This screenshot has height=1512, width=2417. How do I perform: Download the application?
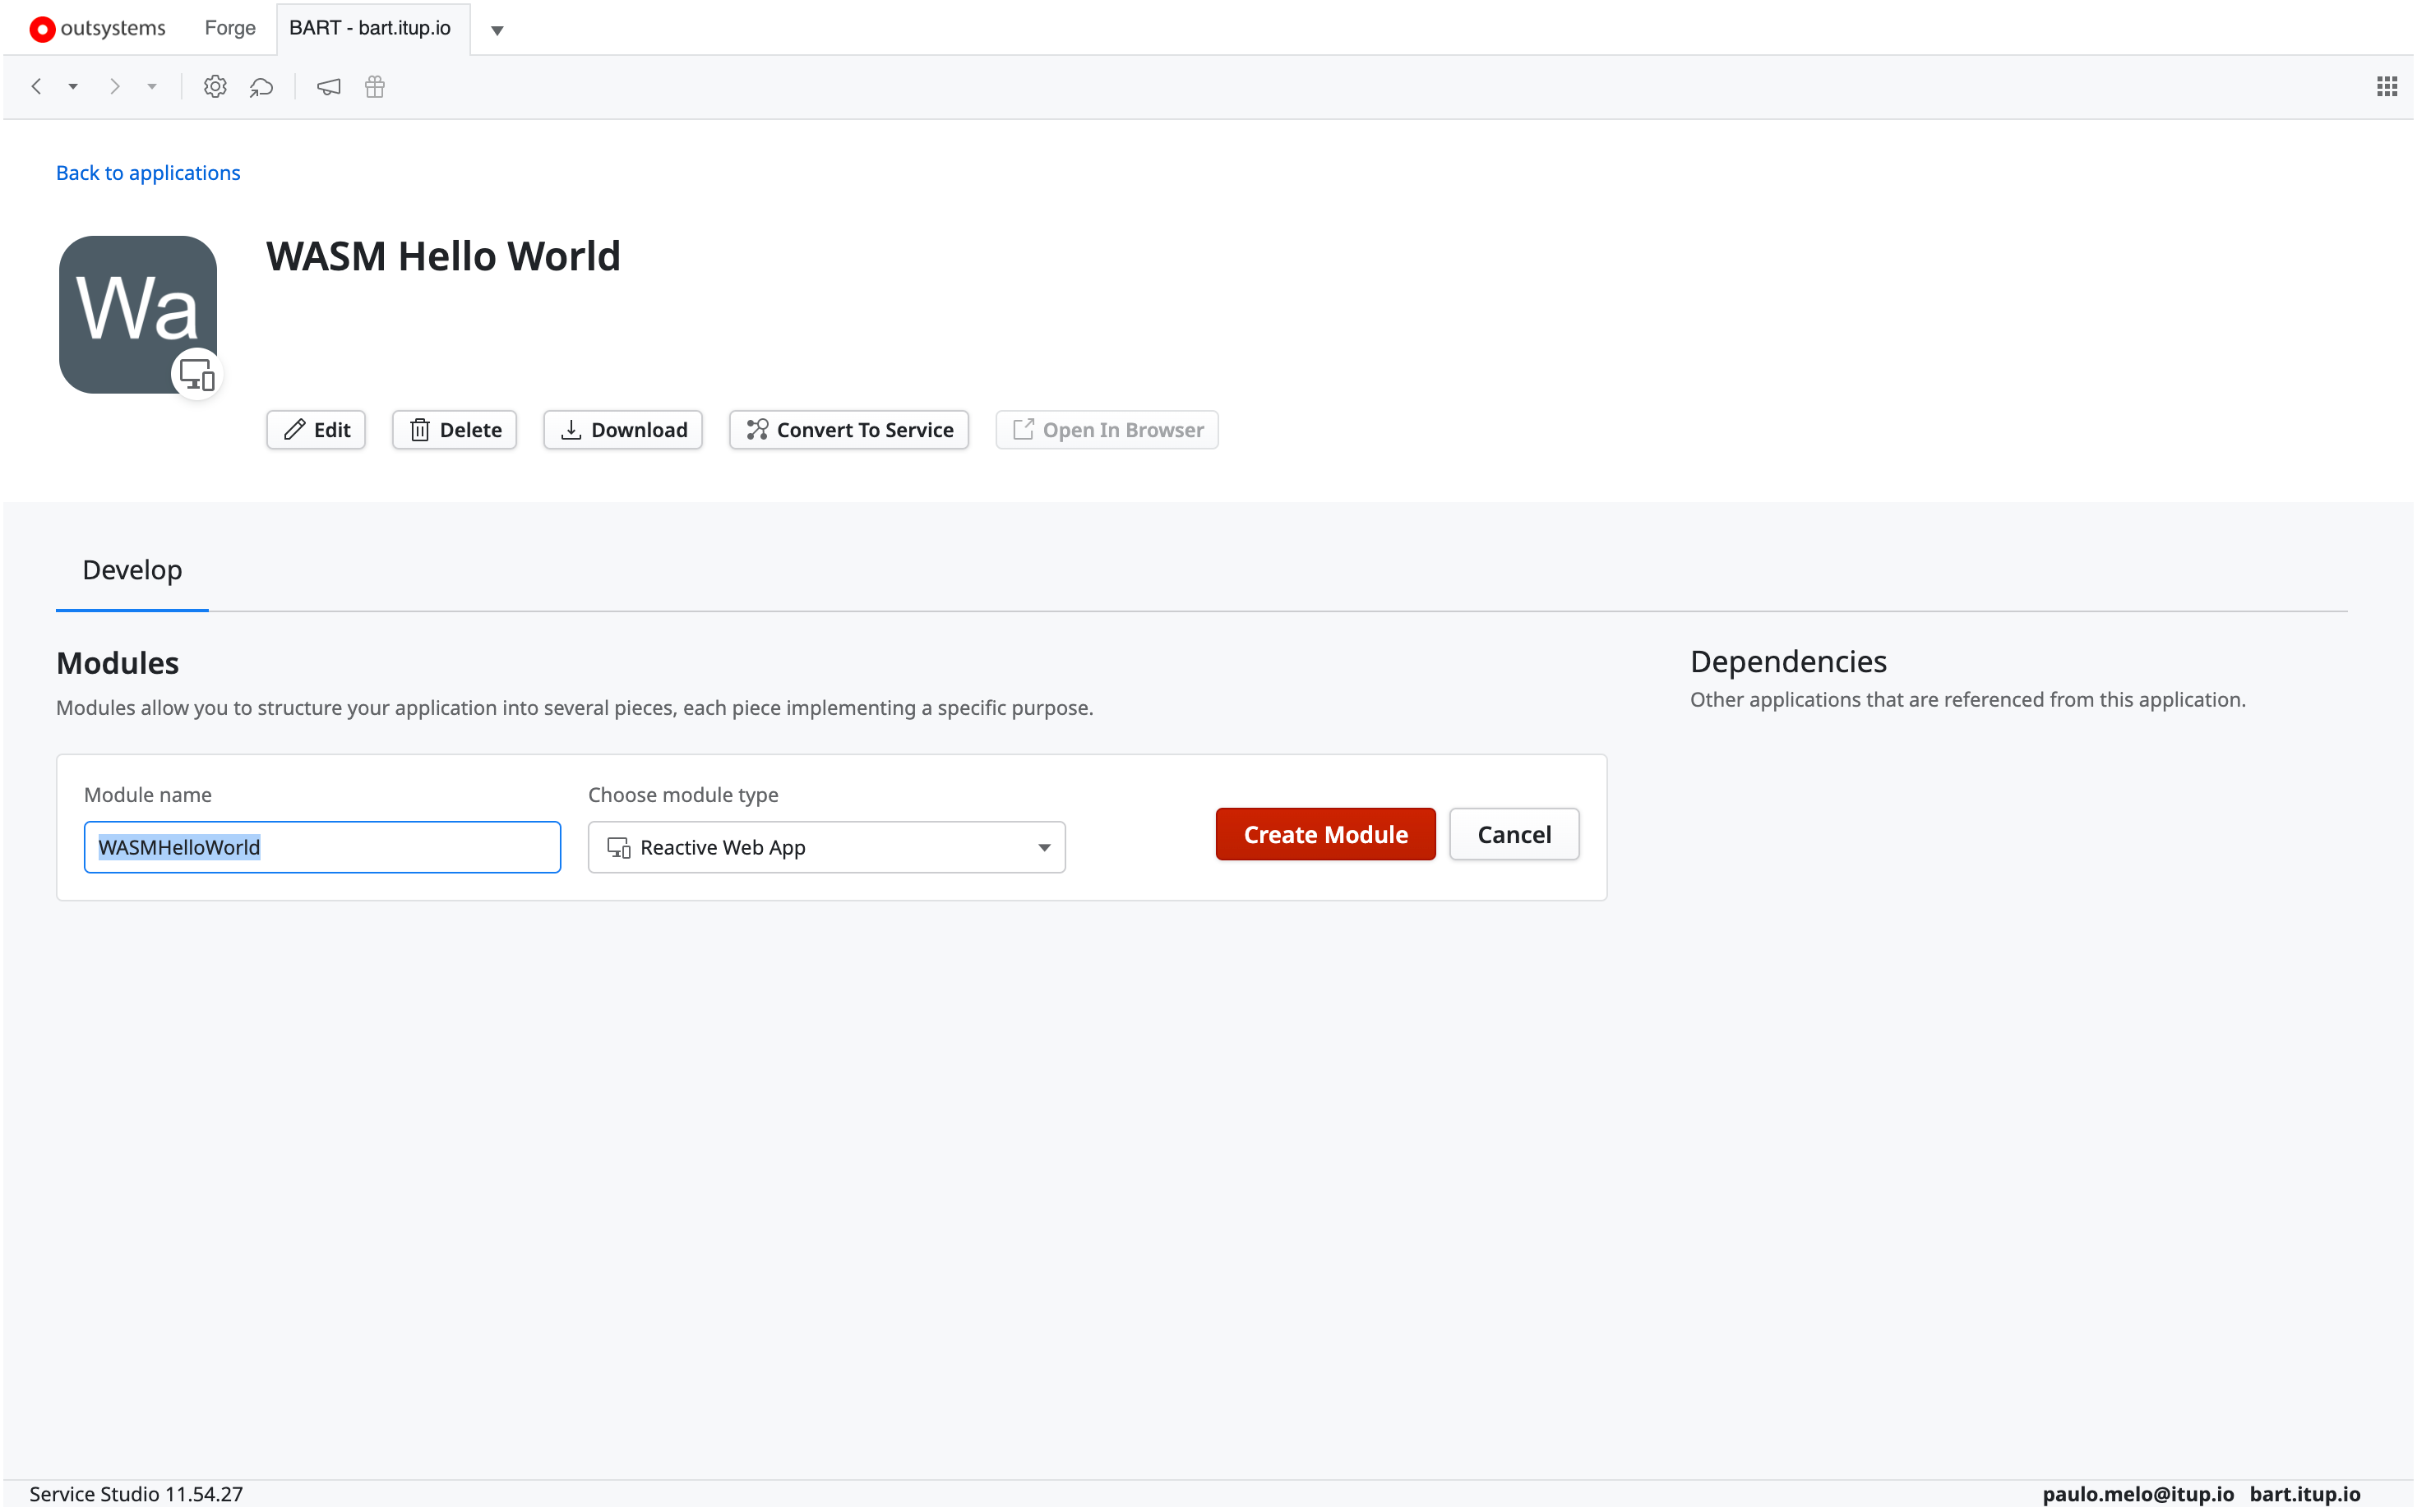coord(623,430)
